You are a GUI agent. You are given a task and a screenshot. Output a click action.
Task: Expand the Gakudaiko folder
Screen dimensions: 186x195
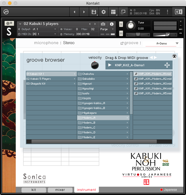[x=103, y=79]
